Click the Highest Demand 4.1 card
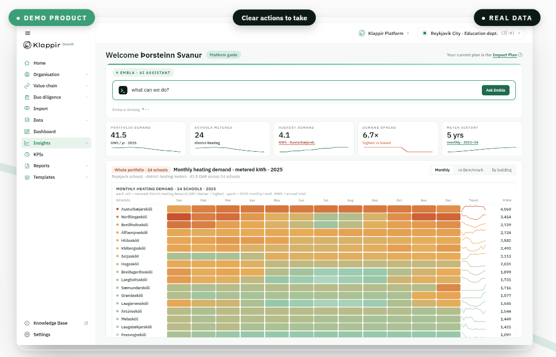 (x=314, y=139)
